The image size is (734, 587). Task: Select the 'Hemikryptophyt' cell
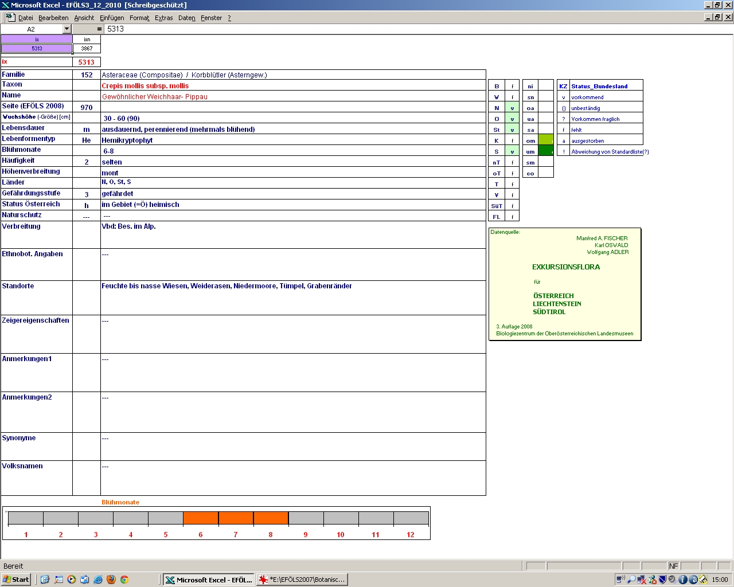(x=293, y=140)
